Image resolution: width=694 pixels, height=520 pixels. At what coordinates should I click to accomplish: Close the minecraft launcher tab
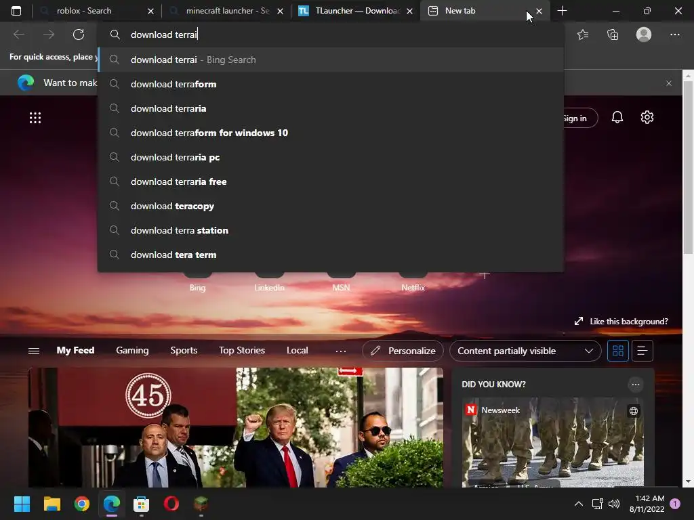(x=280, y=11)
